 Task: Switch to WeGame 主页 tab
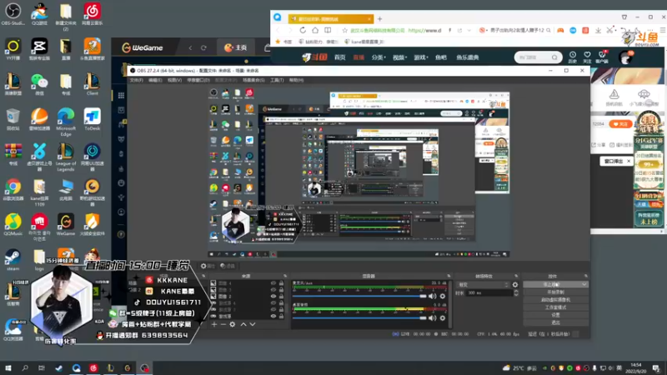[236, 47]
